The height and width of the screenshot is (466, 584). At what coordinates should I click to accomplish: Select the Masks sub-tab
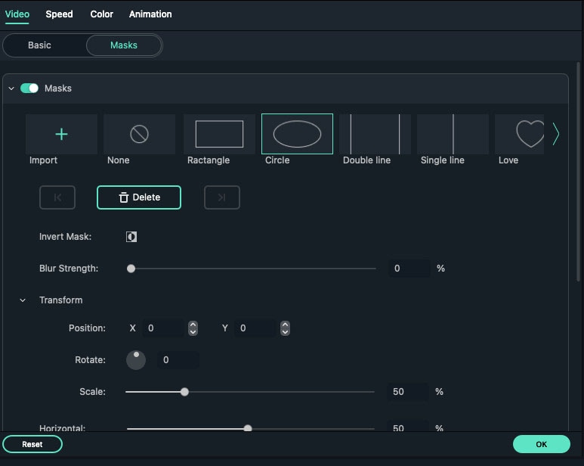click(124, 45)
